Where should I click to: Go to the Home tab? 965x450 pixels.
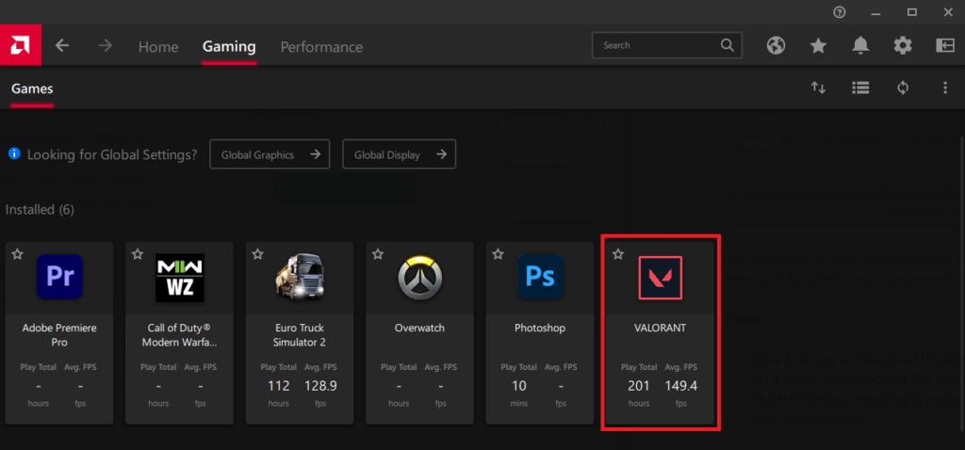[158, 47]
